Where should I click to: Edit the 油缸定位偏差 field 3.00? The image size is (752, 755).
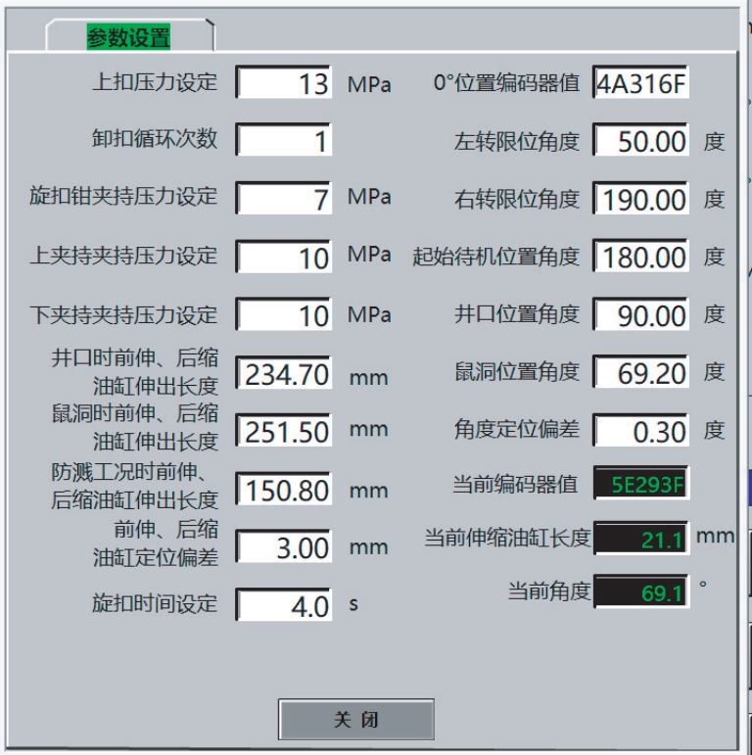click(284, 546)
